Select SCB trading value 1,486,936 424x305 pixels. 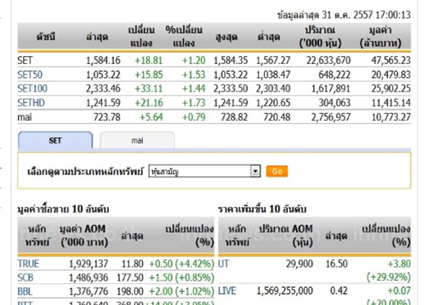(x=88, y=278)
